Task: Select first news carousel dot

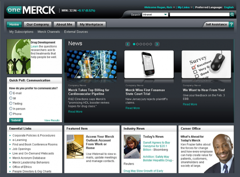Action: (x=134, y=44)
